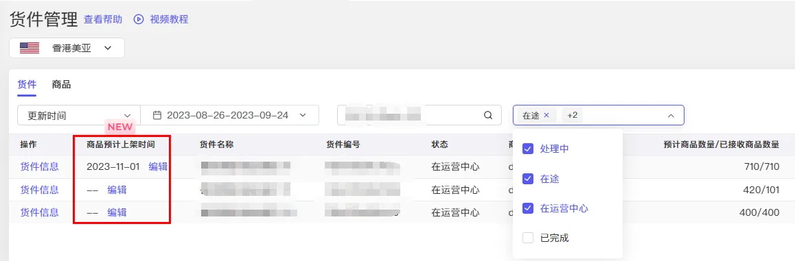Toggle the 处理中 checkbox
The width and height of the screenshot is (795, 261).
(528, 149)
